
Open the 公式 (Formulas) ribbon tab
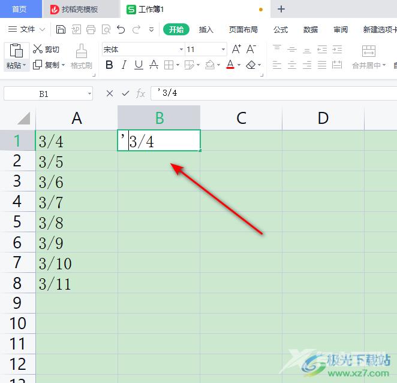(x=281, y=29)
